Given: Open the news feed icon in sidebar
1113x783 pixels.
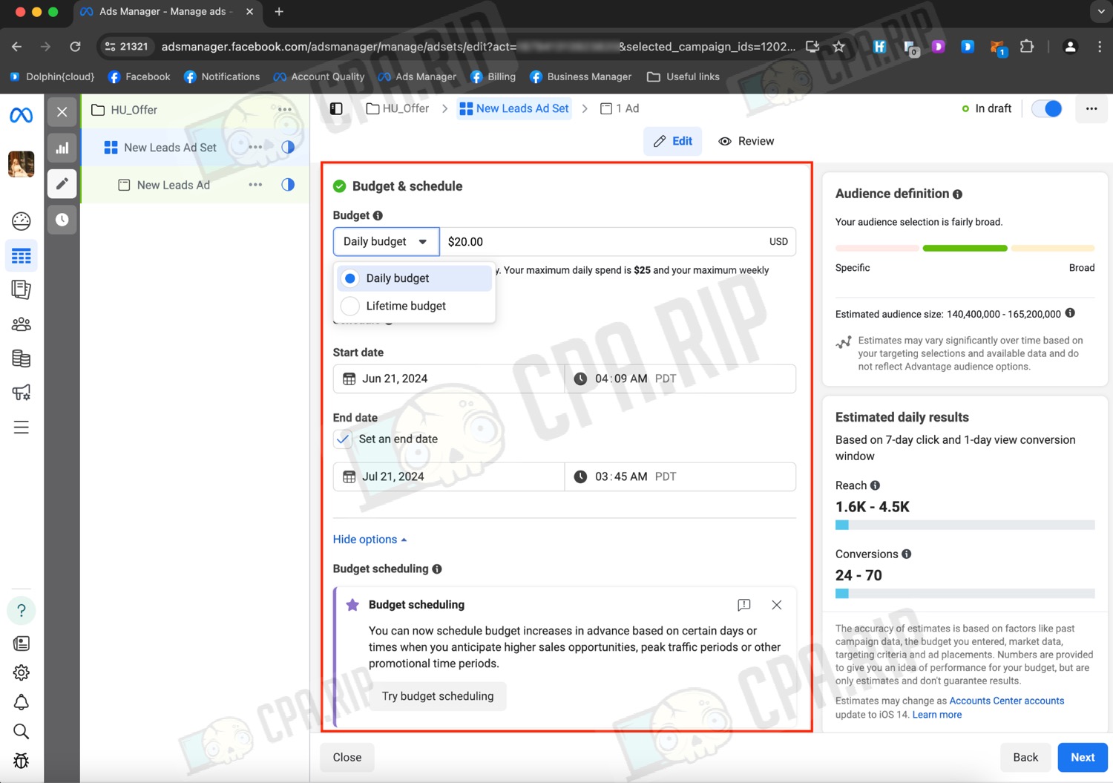Looking at the screenshot, I should (22, 643).
